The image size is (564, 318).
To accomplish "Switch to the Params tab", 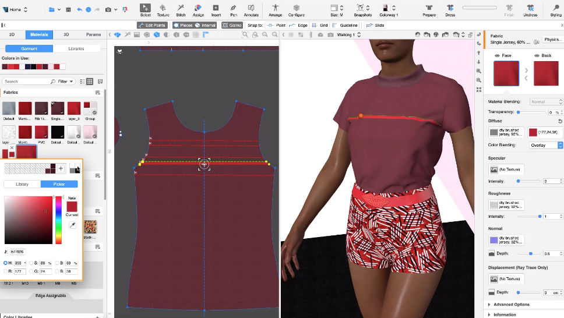I will 93,34.
